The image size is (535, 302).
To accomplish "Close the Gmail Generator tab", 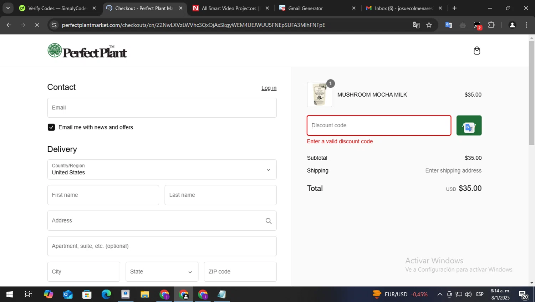I will (x=354, y=8).
